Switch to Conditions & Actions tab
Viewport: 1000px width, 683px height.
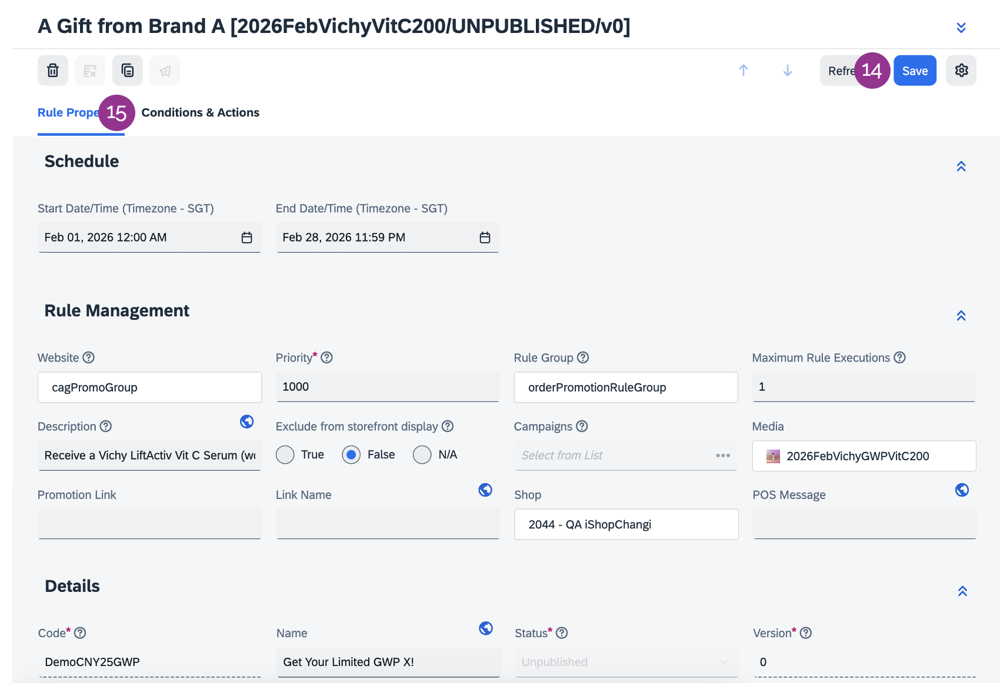200,112
